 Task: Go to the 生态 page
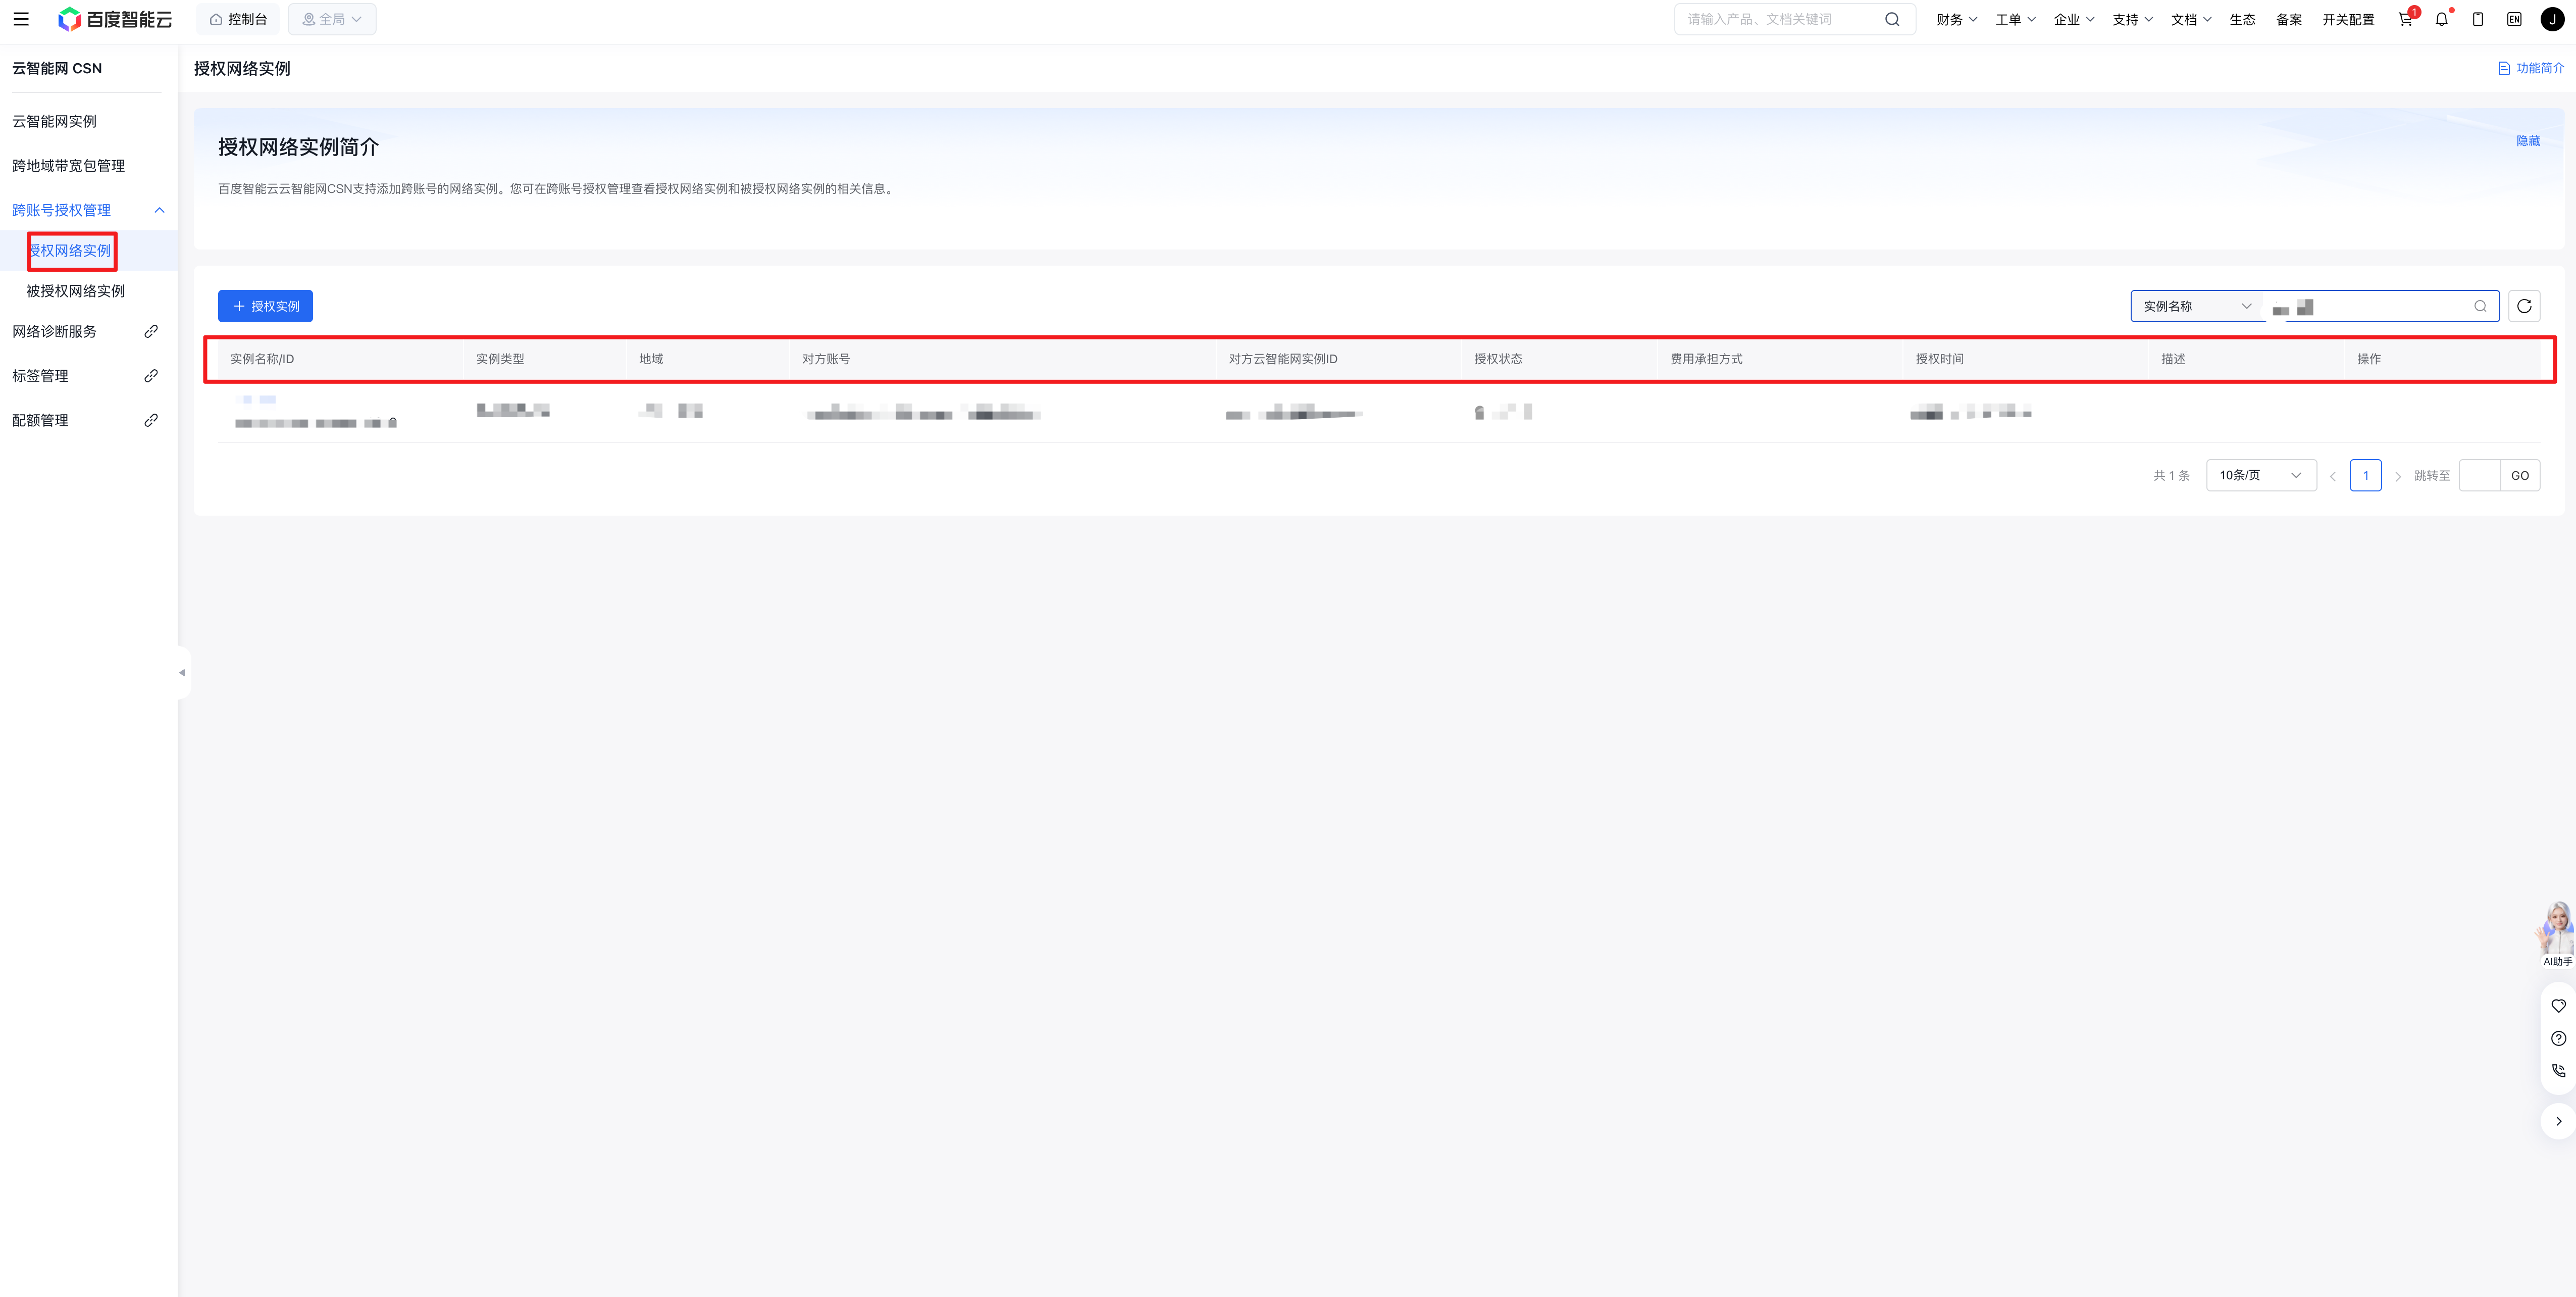2242,19
